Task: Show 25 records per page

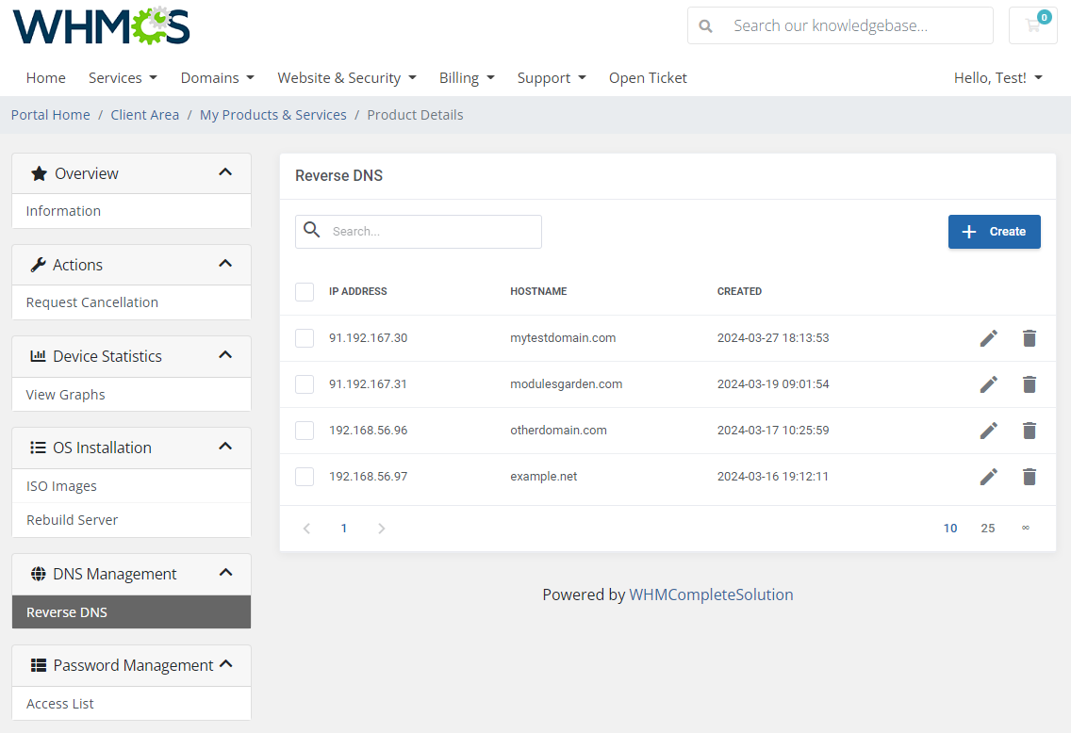Action: 988,528
